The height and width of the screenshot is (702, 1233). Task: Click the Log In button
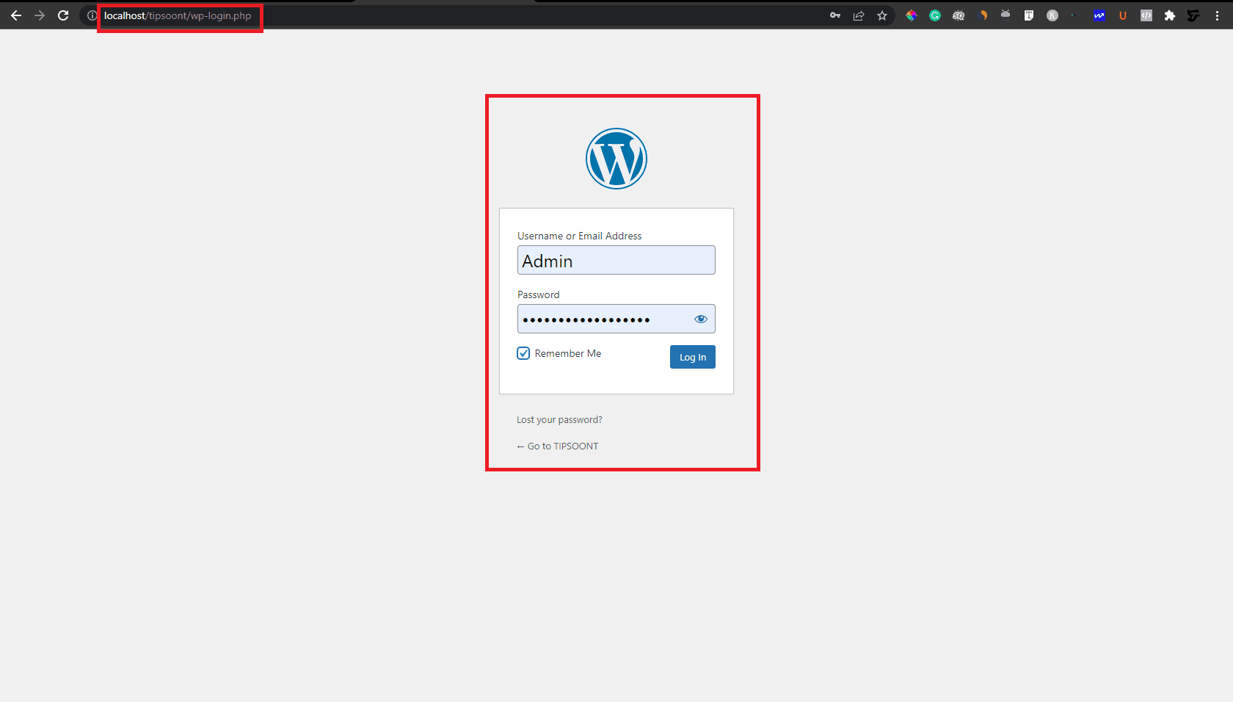[x=693, y=357]
